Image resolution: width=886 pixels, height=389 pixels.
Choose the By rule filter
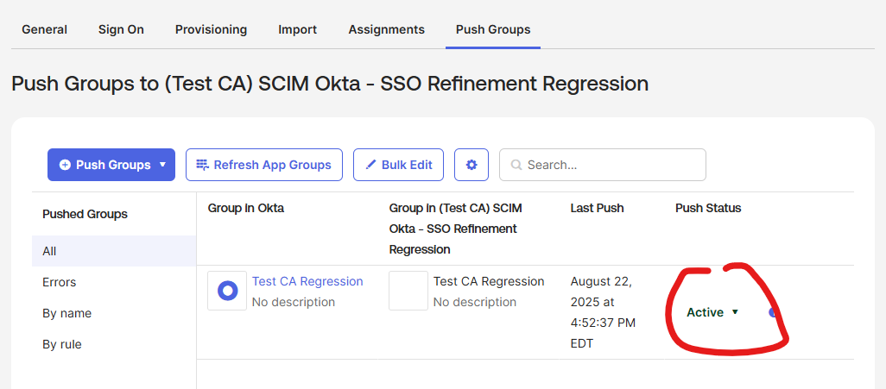pyautogui.click(x=62, y=344)
